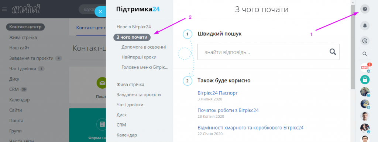Click the '3 Липня 2020' date text
Image resolution: width=378 pixels, height=142 pixels.
click(210, 99)
